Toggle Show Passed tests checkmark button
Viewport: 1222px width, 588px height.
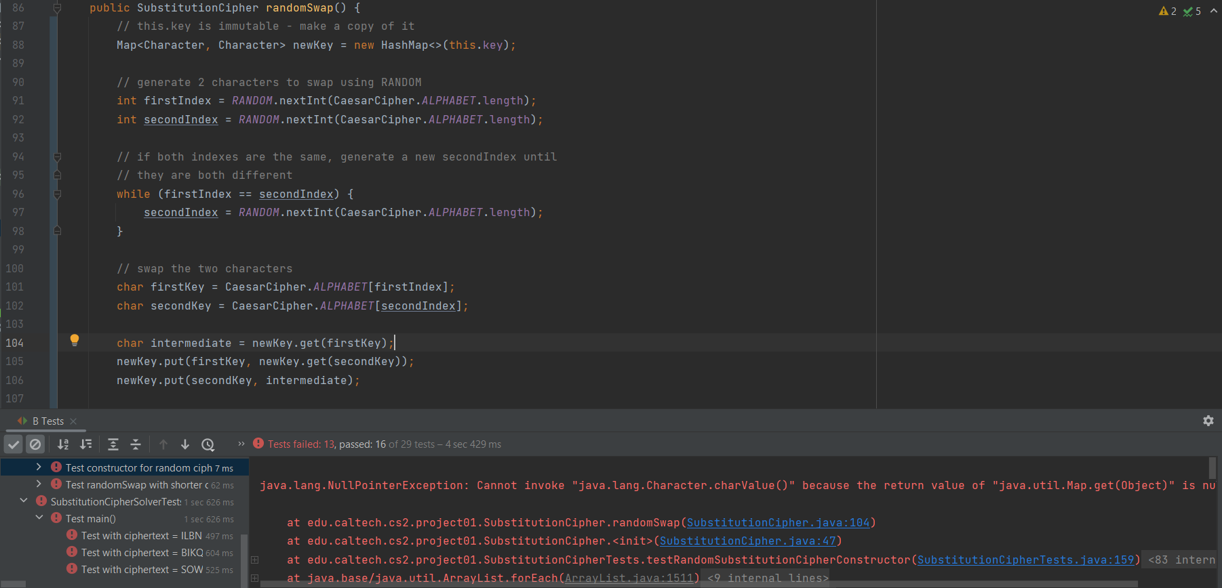(14, 444)
